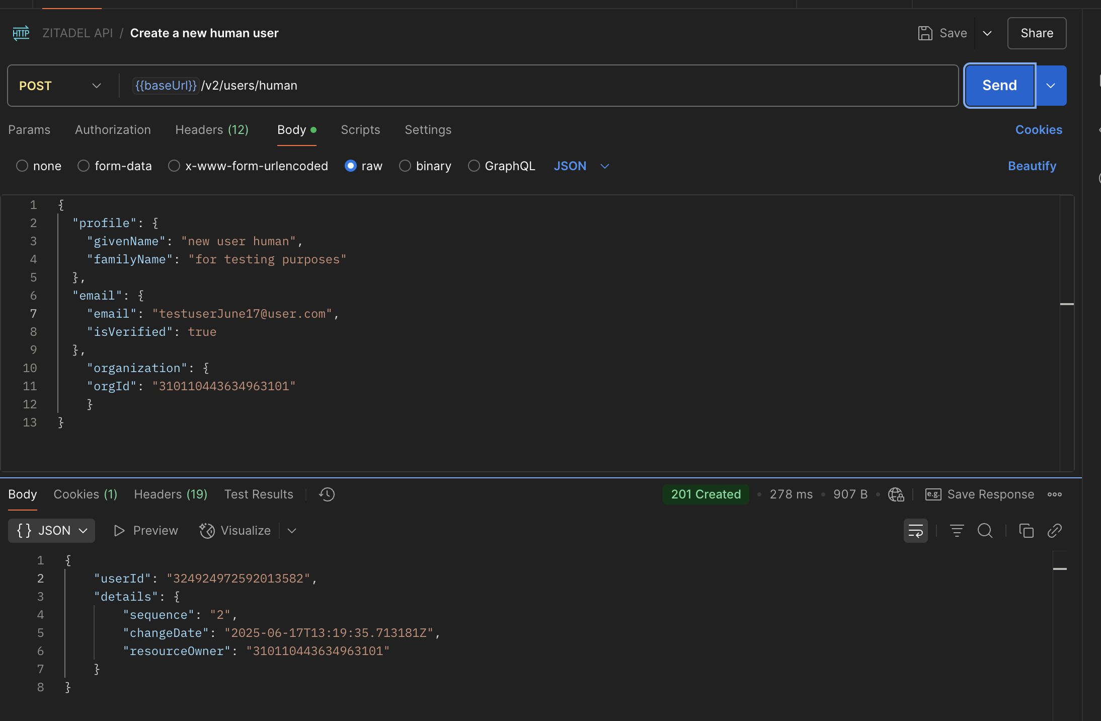
Task: Switch to the Authorization tab
Action: 113,130
